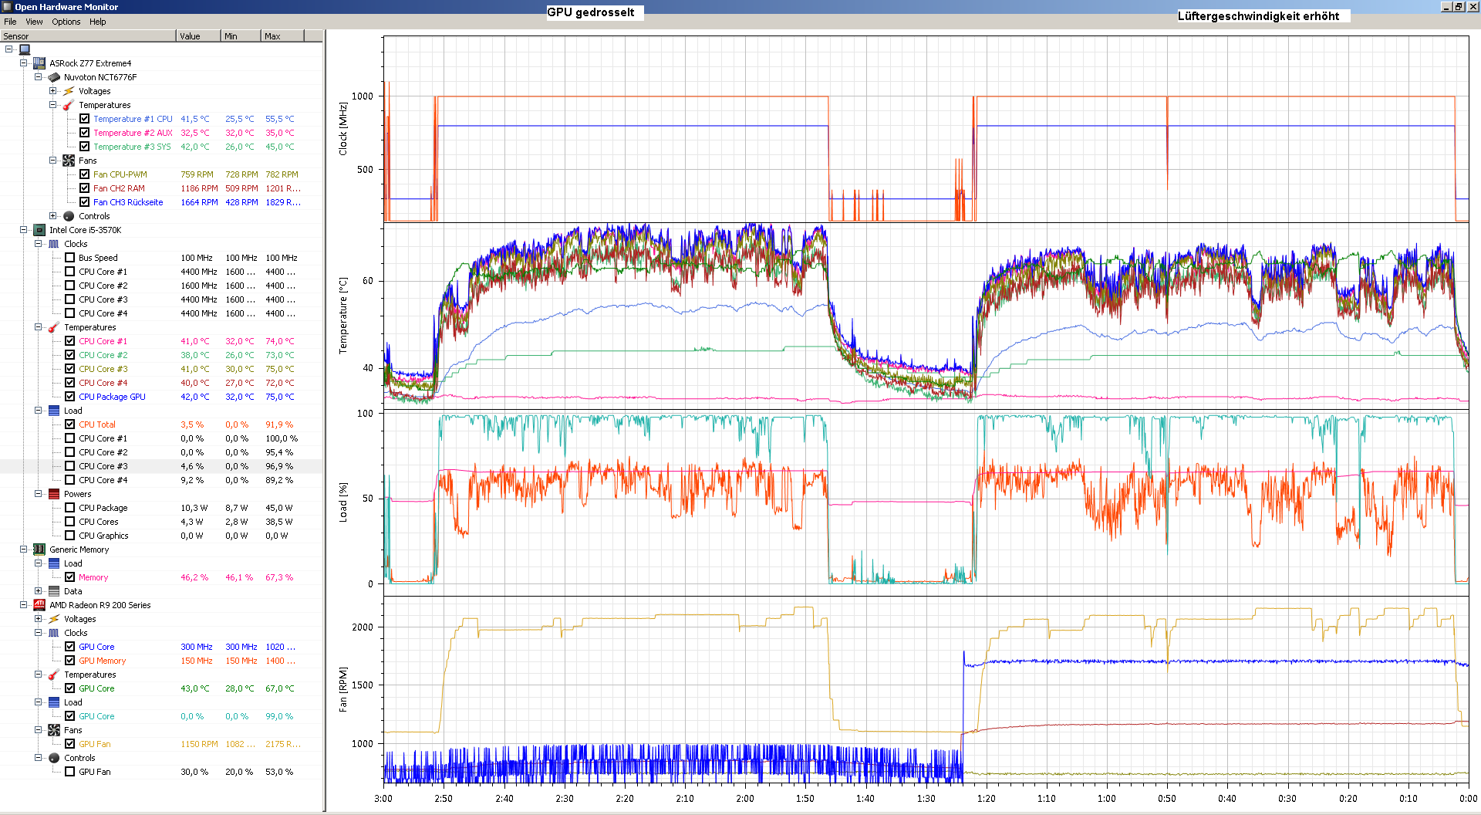Collapse the AMD Radeon R9 200 Series node
Viewport: 1481px width, 815px height.
click(23, 605)
